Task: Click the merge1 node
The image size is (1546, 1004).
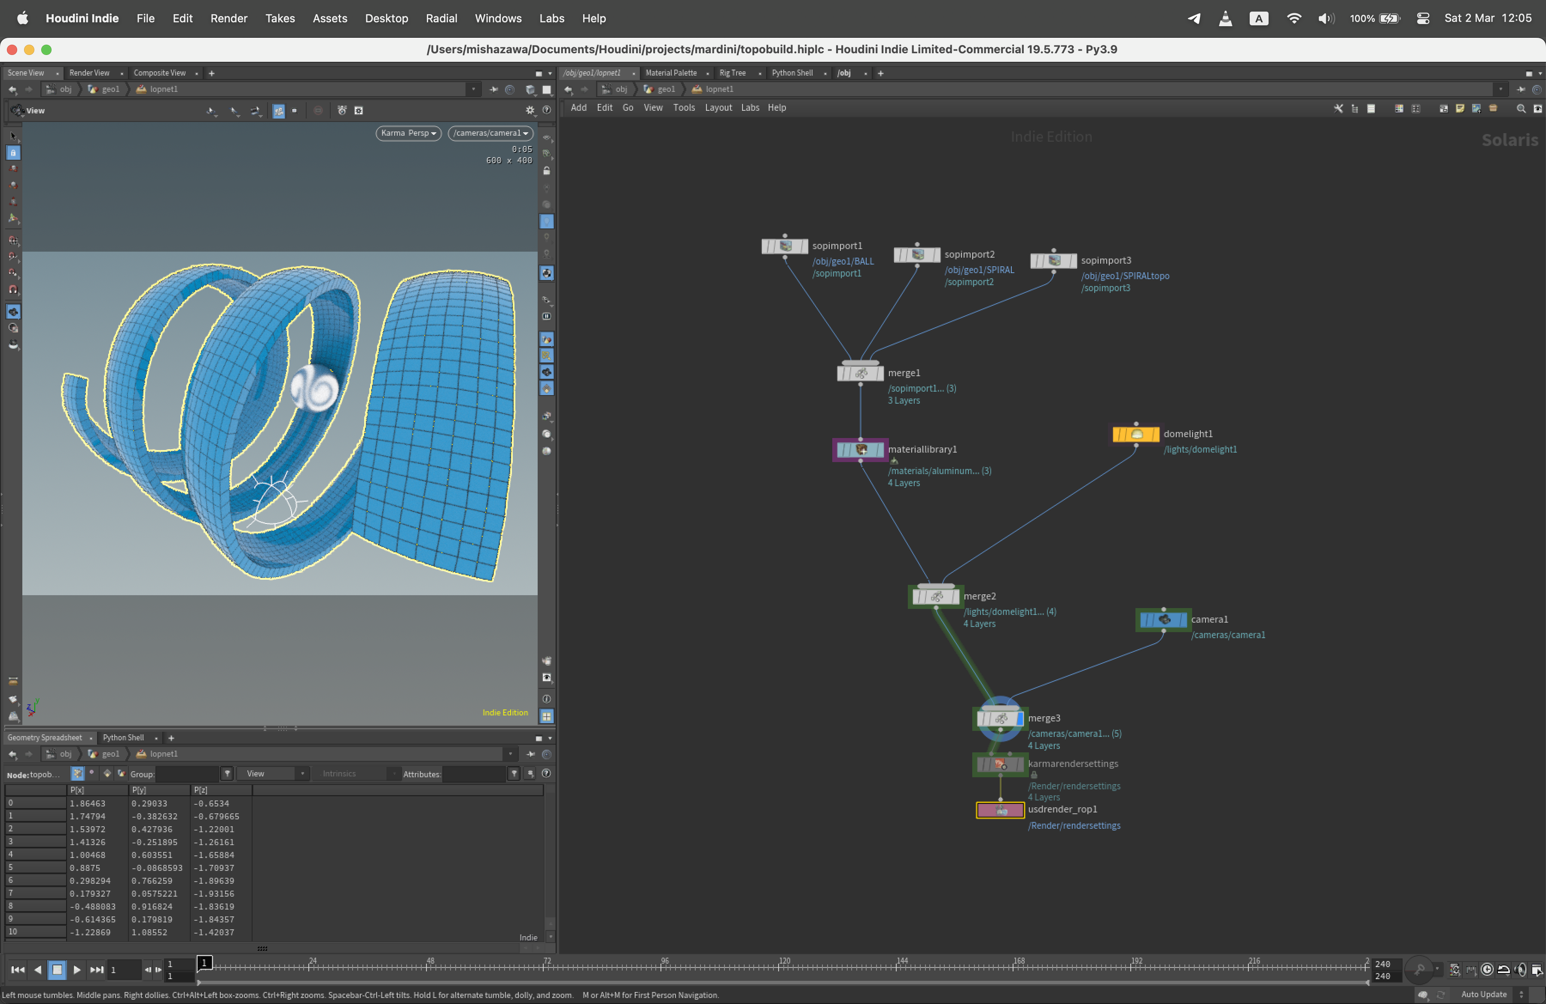Action: tap(860, 374)
